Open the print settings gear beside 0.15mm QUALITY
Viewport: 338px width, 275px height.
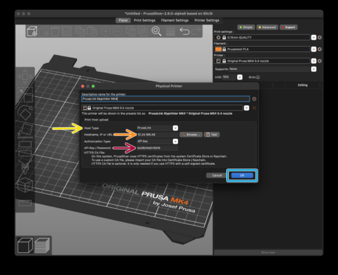tap(319, 37)
